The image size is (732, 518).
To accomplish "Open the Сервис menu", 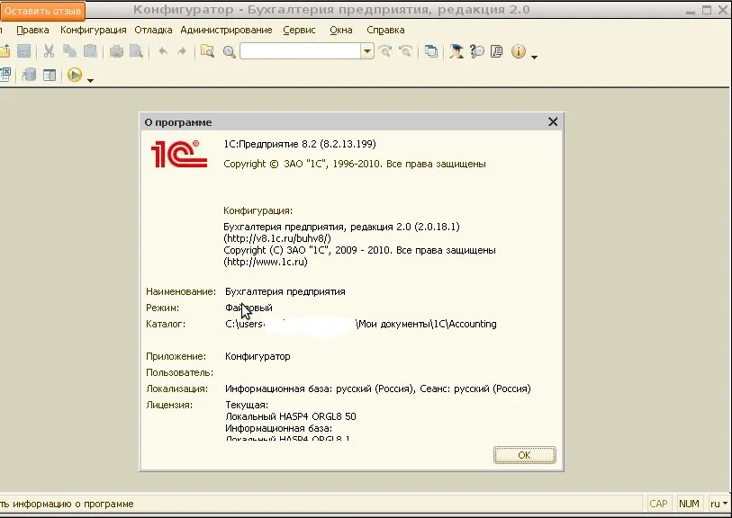I will [299, 30].
